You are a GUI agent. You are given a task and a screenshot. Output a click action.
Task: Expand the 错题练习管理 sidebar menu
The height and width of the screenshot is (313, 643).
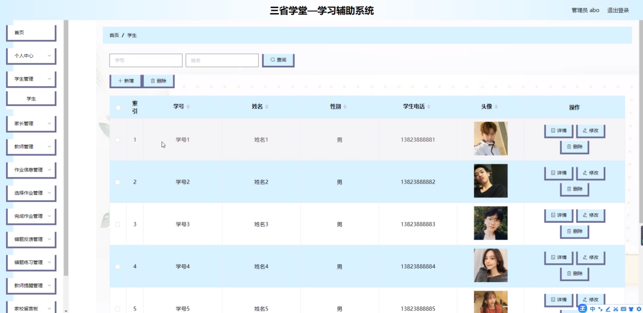31,262
